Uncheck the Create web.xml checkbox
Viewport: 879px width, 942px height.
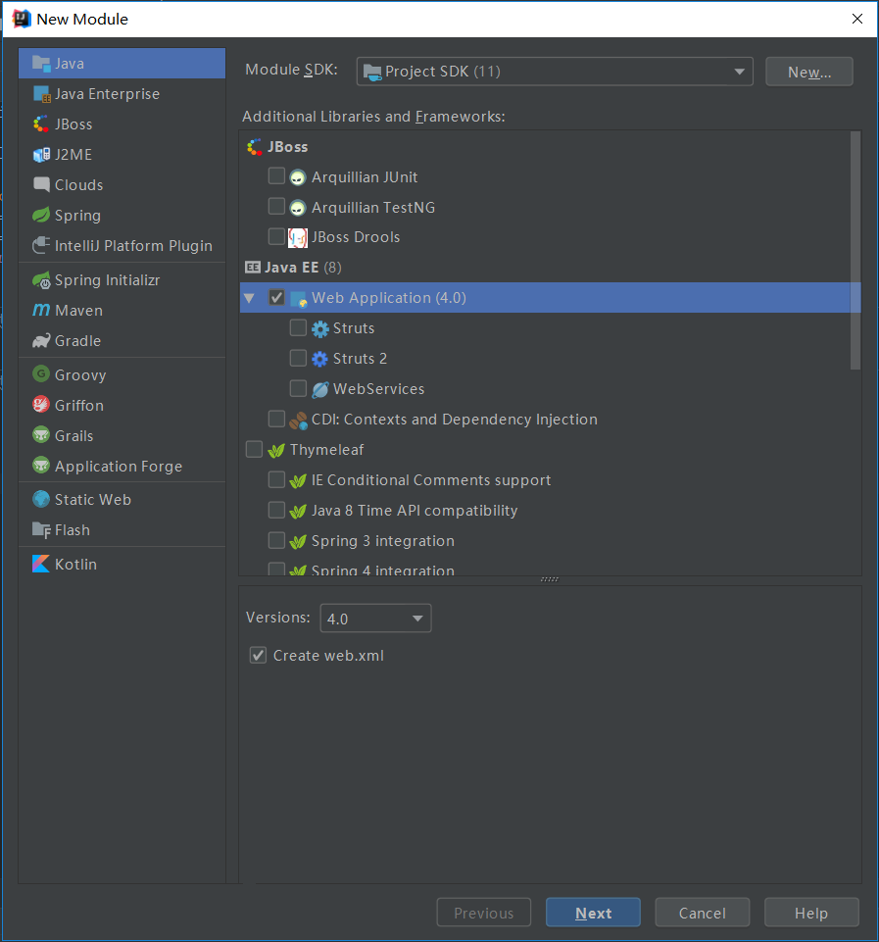(258, 655)
